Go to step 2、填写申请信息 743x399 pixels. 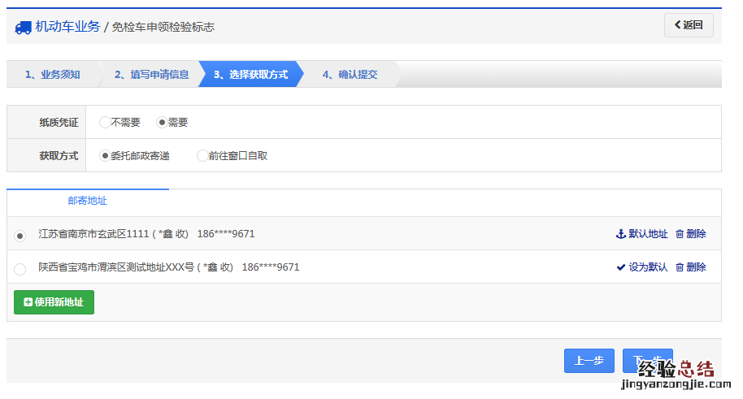(151, 75)
